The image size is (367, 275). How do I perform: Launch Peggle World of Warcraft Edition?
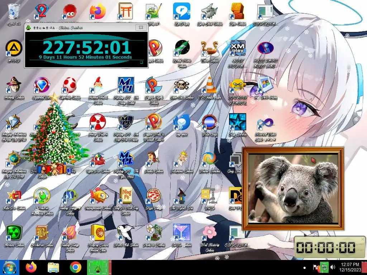click(x=153, y=122)
